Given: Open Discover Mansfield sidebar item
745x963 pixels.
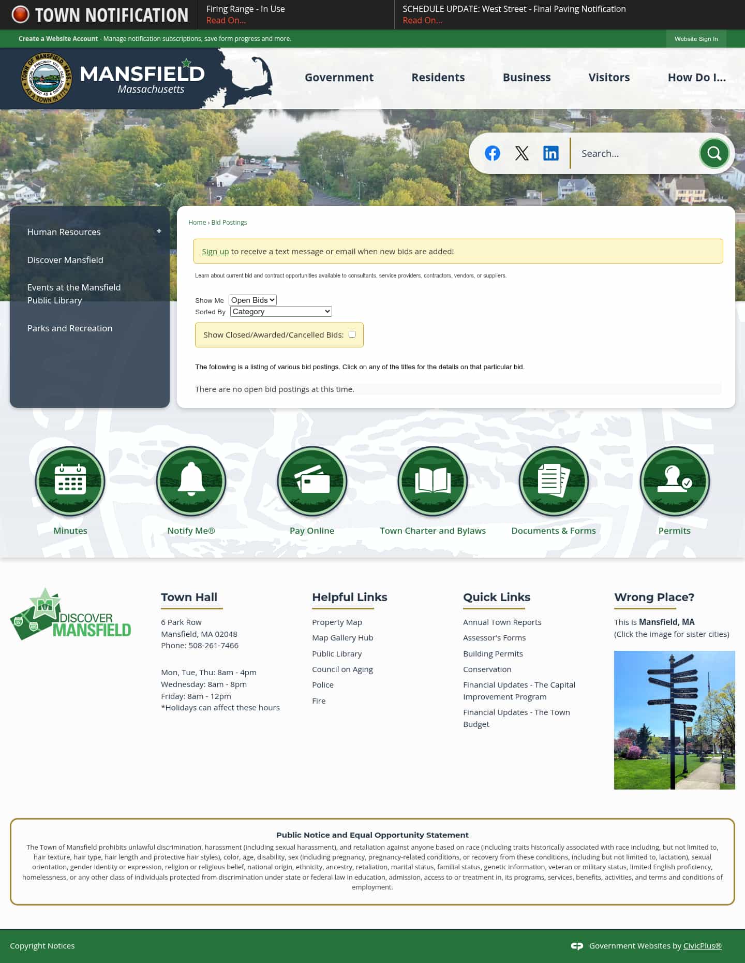Looking at the screenshot, I should (65, 260).
